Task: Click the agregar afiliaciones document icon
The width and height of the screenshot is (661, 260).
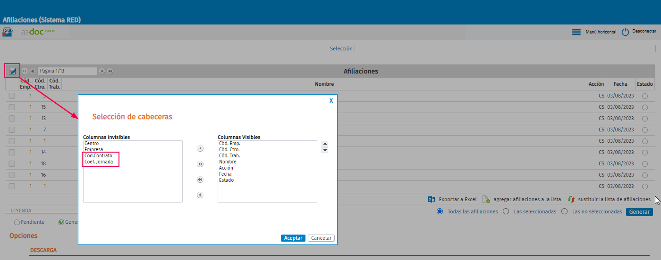Action: tap(486, 199)
